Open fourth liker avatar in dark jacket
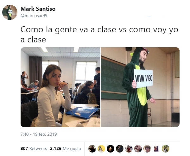 120,149
